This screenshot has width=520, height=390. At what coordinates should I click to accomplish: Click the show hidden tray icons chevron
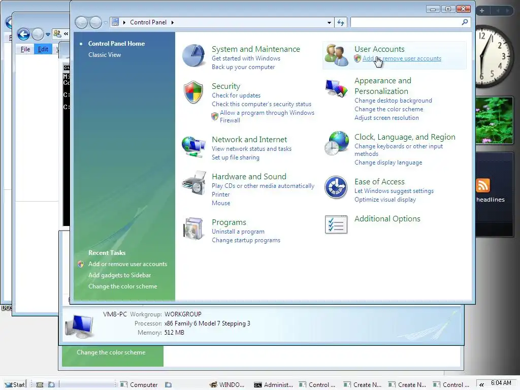pos(481,385)
